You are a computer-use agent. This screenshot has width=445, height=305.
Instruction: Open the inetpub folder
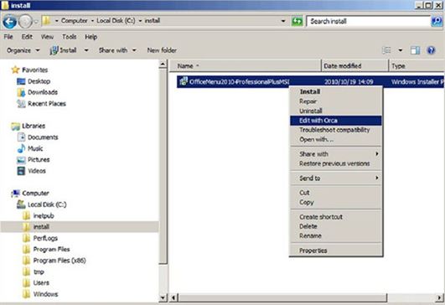tap(44, 216)
